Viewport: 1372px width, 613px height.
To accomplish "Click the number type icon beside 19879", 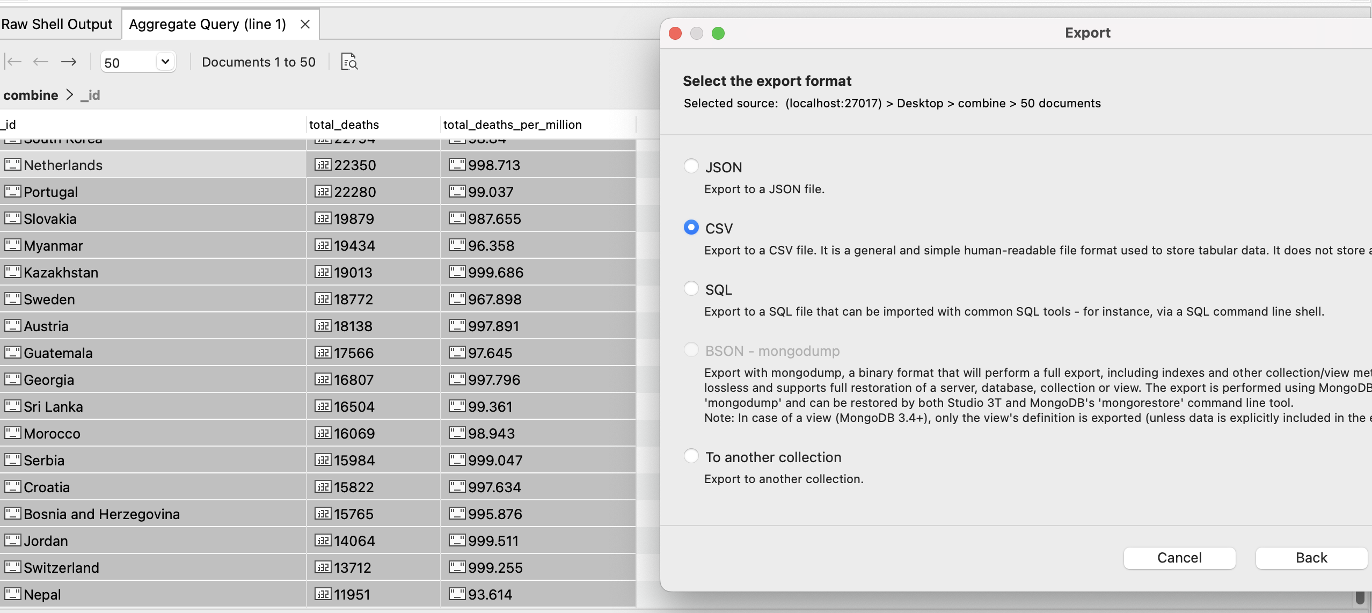I will pos(323,218).
